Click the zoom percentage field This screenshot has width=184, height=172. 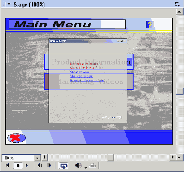18,158
